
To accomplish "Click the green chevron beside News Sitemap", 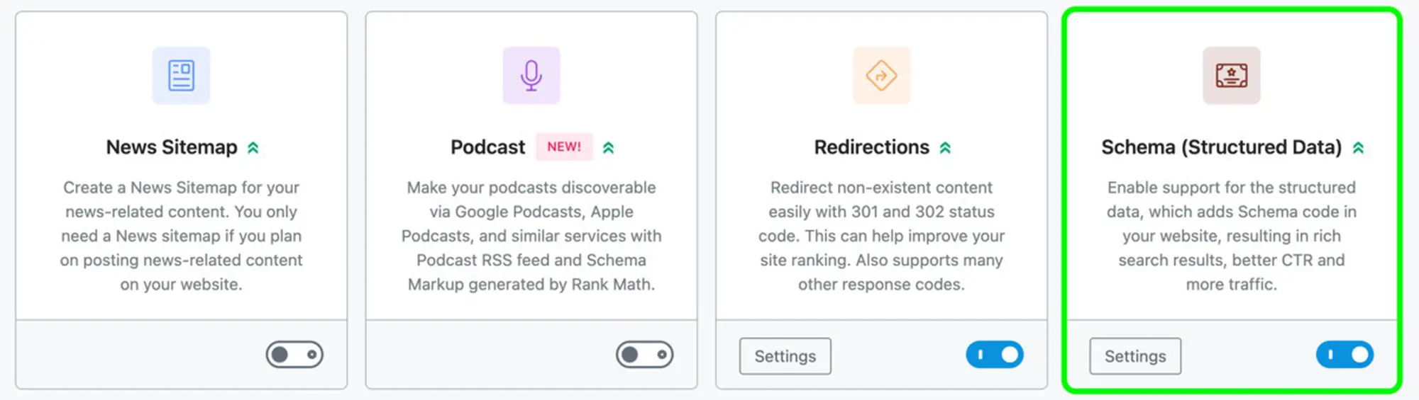I will [253, 148].
